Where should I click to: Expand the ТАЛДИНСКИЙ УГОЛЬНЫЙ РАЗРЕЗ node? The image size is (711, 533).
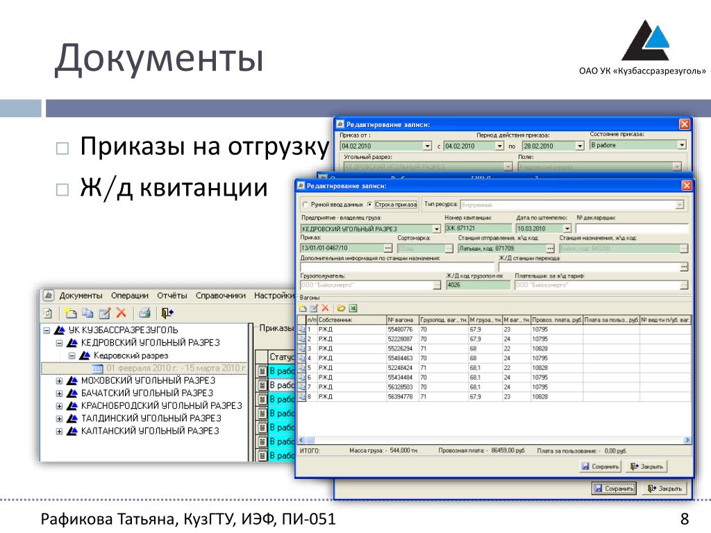[59, 418]
